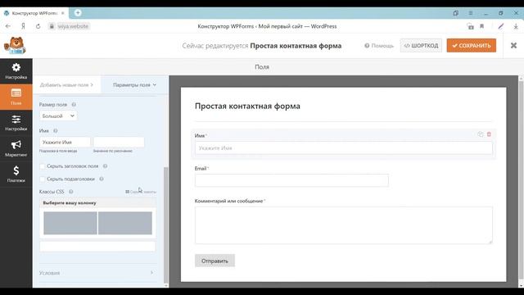524x295 pixels.
Task: Open the Маркетинг megaphone section
Action: click(x=16, y=148)
